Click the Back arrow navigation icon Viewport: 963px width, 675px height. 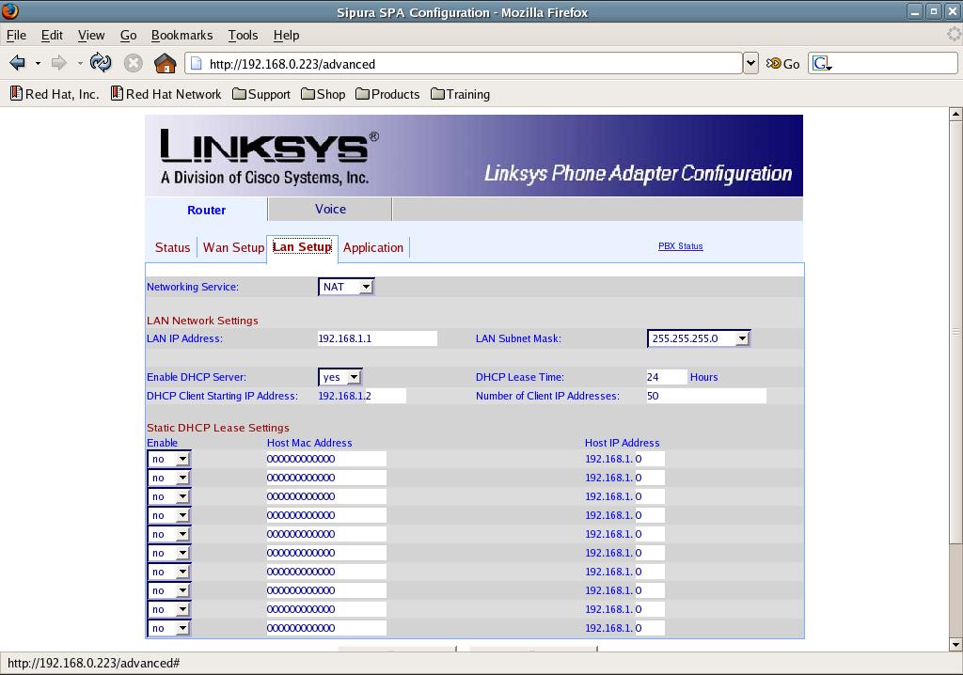point(17,63)
